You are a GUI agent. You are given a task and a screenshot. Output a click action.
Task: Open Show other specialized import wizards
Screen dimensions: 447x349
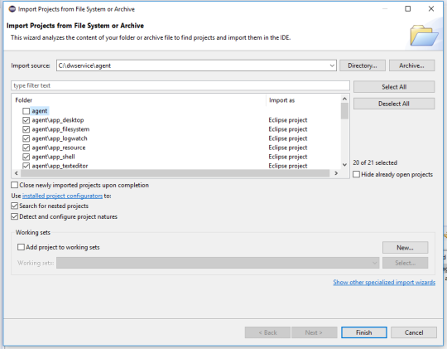coord(384,282)
